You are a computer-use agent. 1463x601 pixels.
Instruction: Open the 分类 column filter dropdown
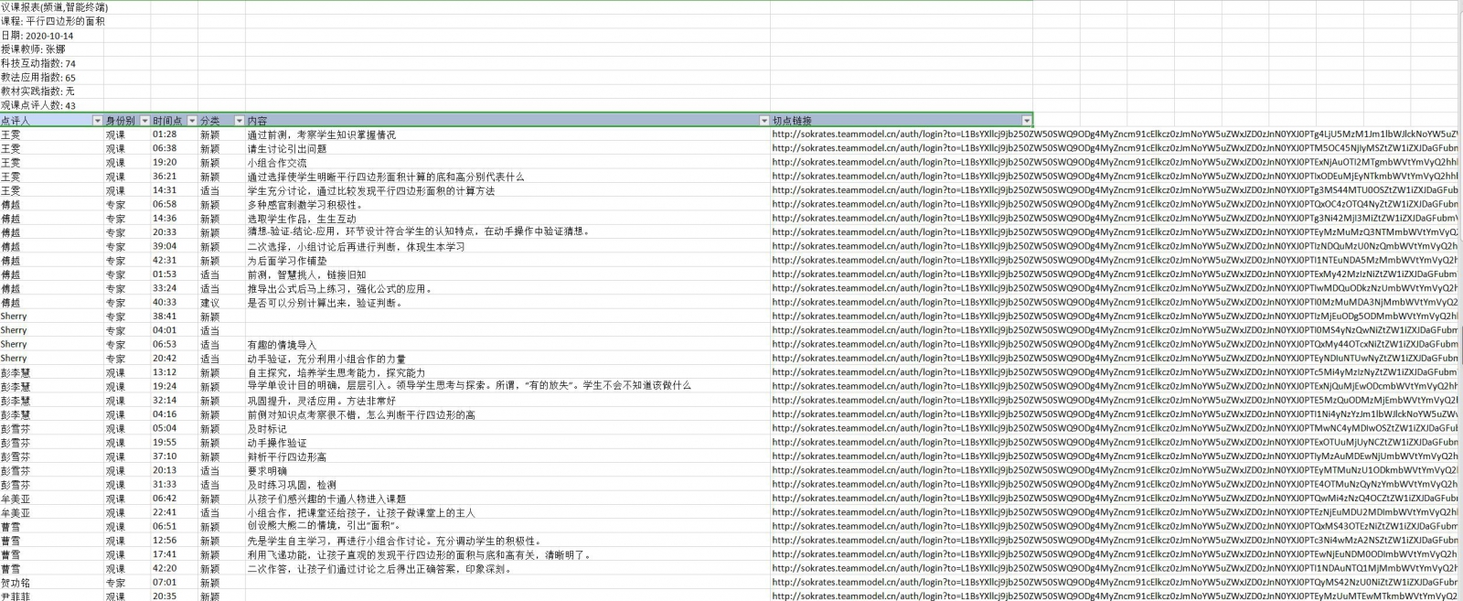tap(240, 121)
